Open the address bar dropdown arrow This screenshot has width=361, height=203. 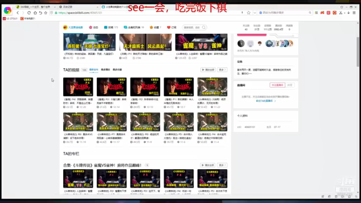click(255, 13)
